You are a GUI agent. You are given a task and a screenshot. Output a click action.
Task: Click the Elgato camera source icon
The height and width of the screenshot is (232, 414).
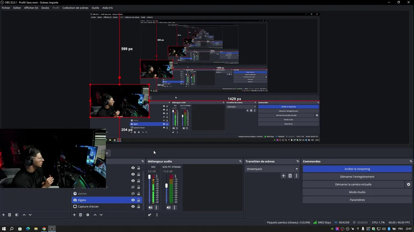[x=75, y=200]
